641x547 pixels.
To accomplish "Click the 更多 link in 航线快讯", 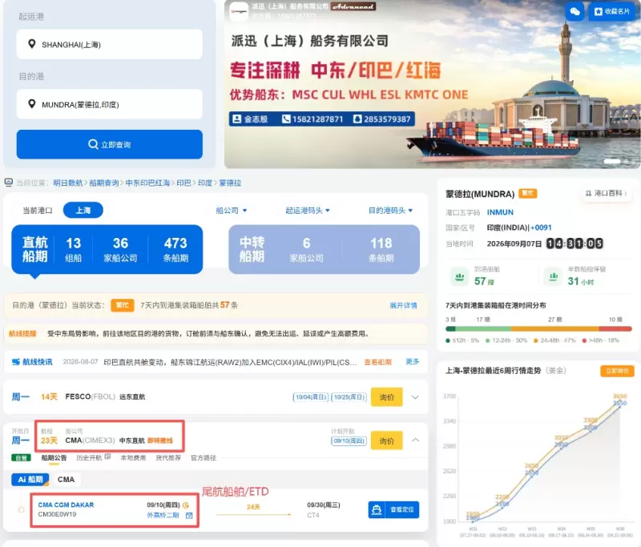I will 413,361.
